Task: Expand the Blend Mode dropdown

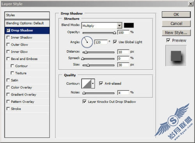Action: click(119, 25)
